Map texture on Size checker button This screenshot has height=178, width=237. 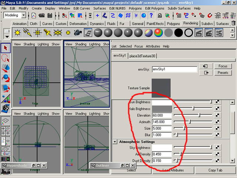[217, 128]
